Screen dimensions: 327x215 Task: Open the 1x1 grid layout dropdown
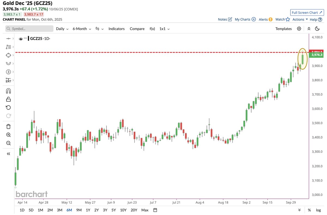(x=165, y=29)
